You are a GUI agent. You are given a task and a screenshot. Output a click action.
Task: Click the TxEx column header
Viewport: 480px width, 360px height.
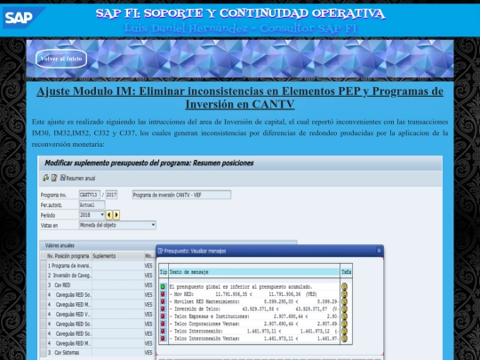tap(347, 272)
